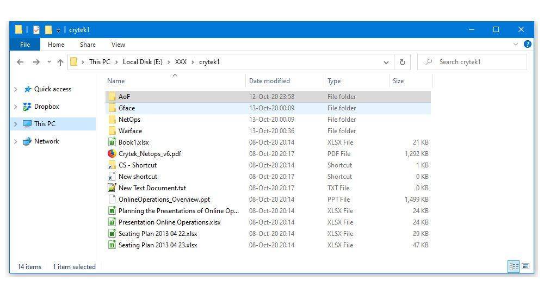The height and width of the screenshot is (299, 544).
Task: Click crytek1 in the address breadcrumb
Action: click(209, 62)
